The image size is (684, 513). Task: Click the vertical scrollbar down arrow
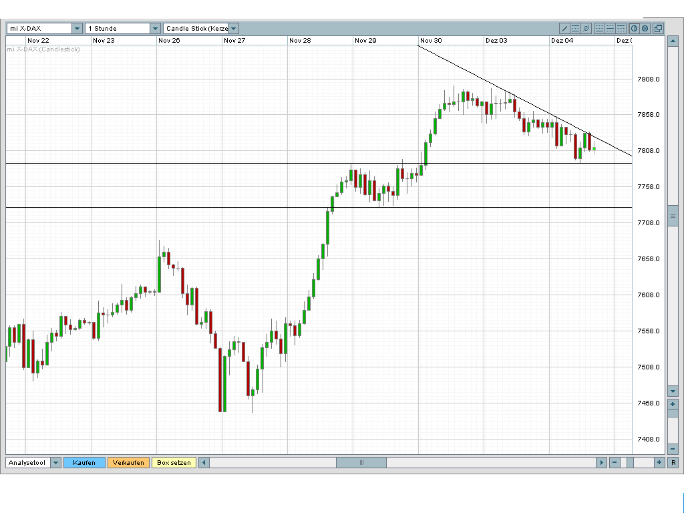tap(673, 391)
